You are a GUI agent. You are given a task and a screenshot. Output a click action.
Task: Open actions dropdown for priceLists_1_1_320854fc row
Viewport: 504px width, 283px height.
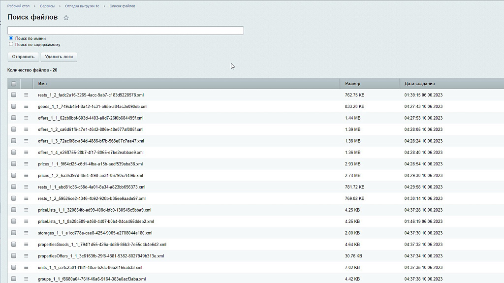tap(27, 210)
